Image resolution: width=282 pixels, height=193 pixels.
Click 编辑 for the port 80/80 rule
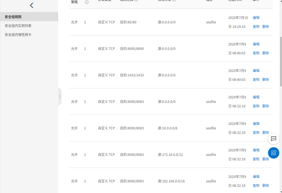coord(256,18)
